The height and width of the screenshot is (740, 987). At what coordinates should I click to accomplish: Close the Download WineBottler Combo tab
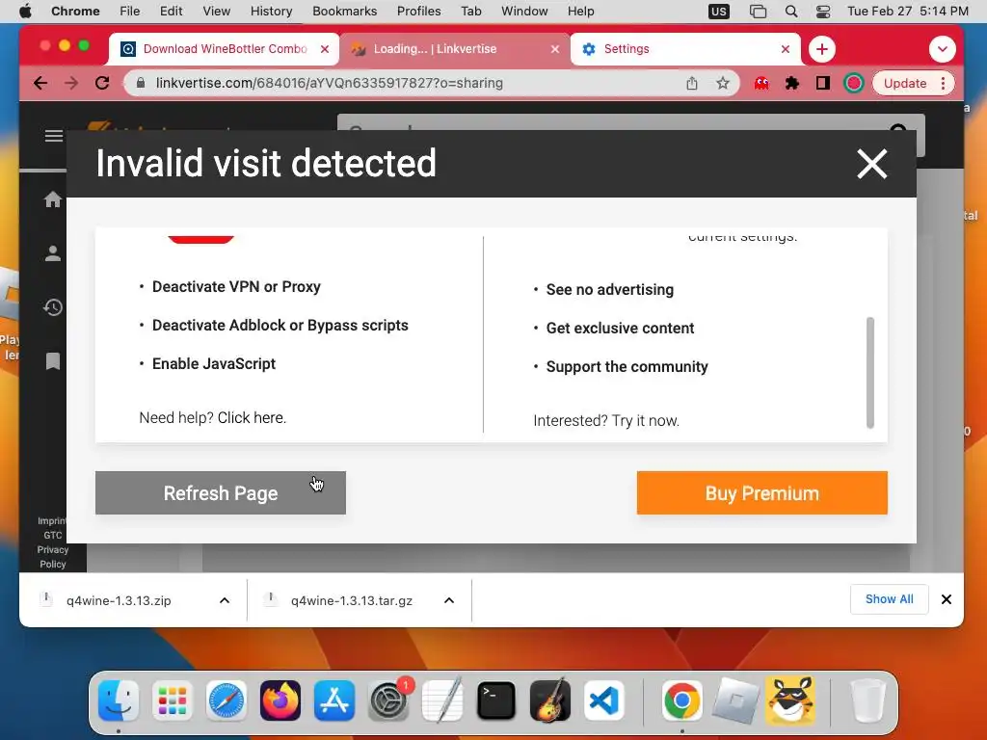click(x=325, y=49)
